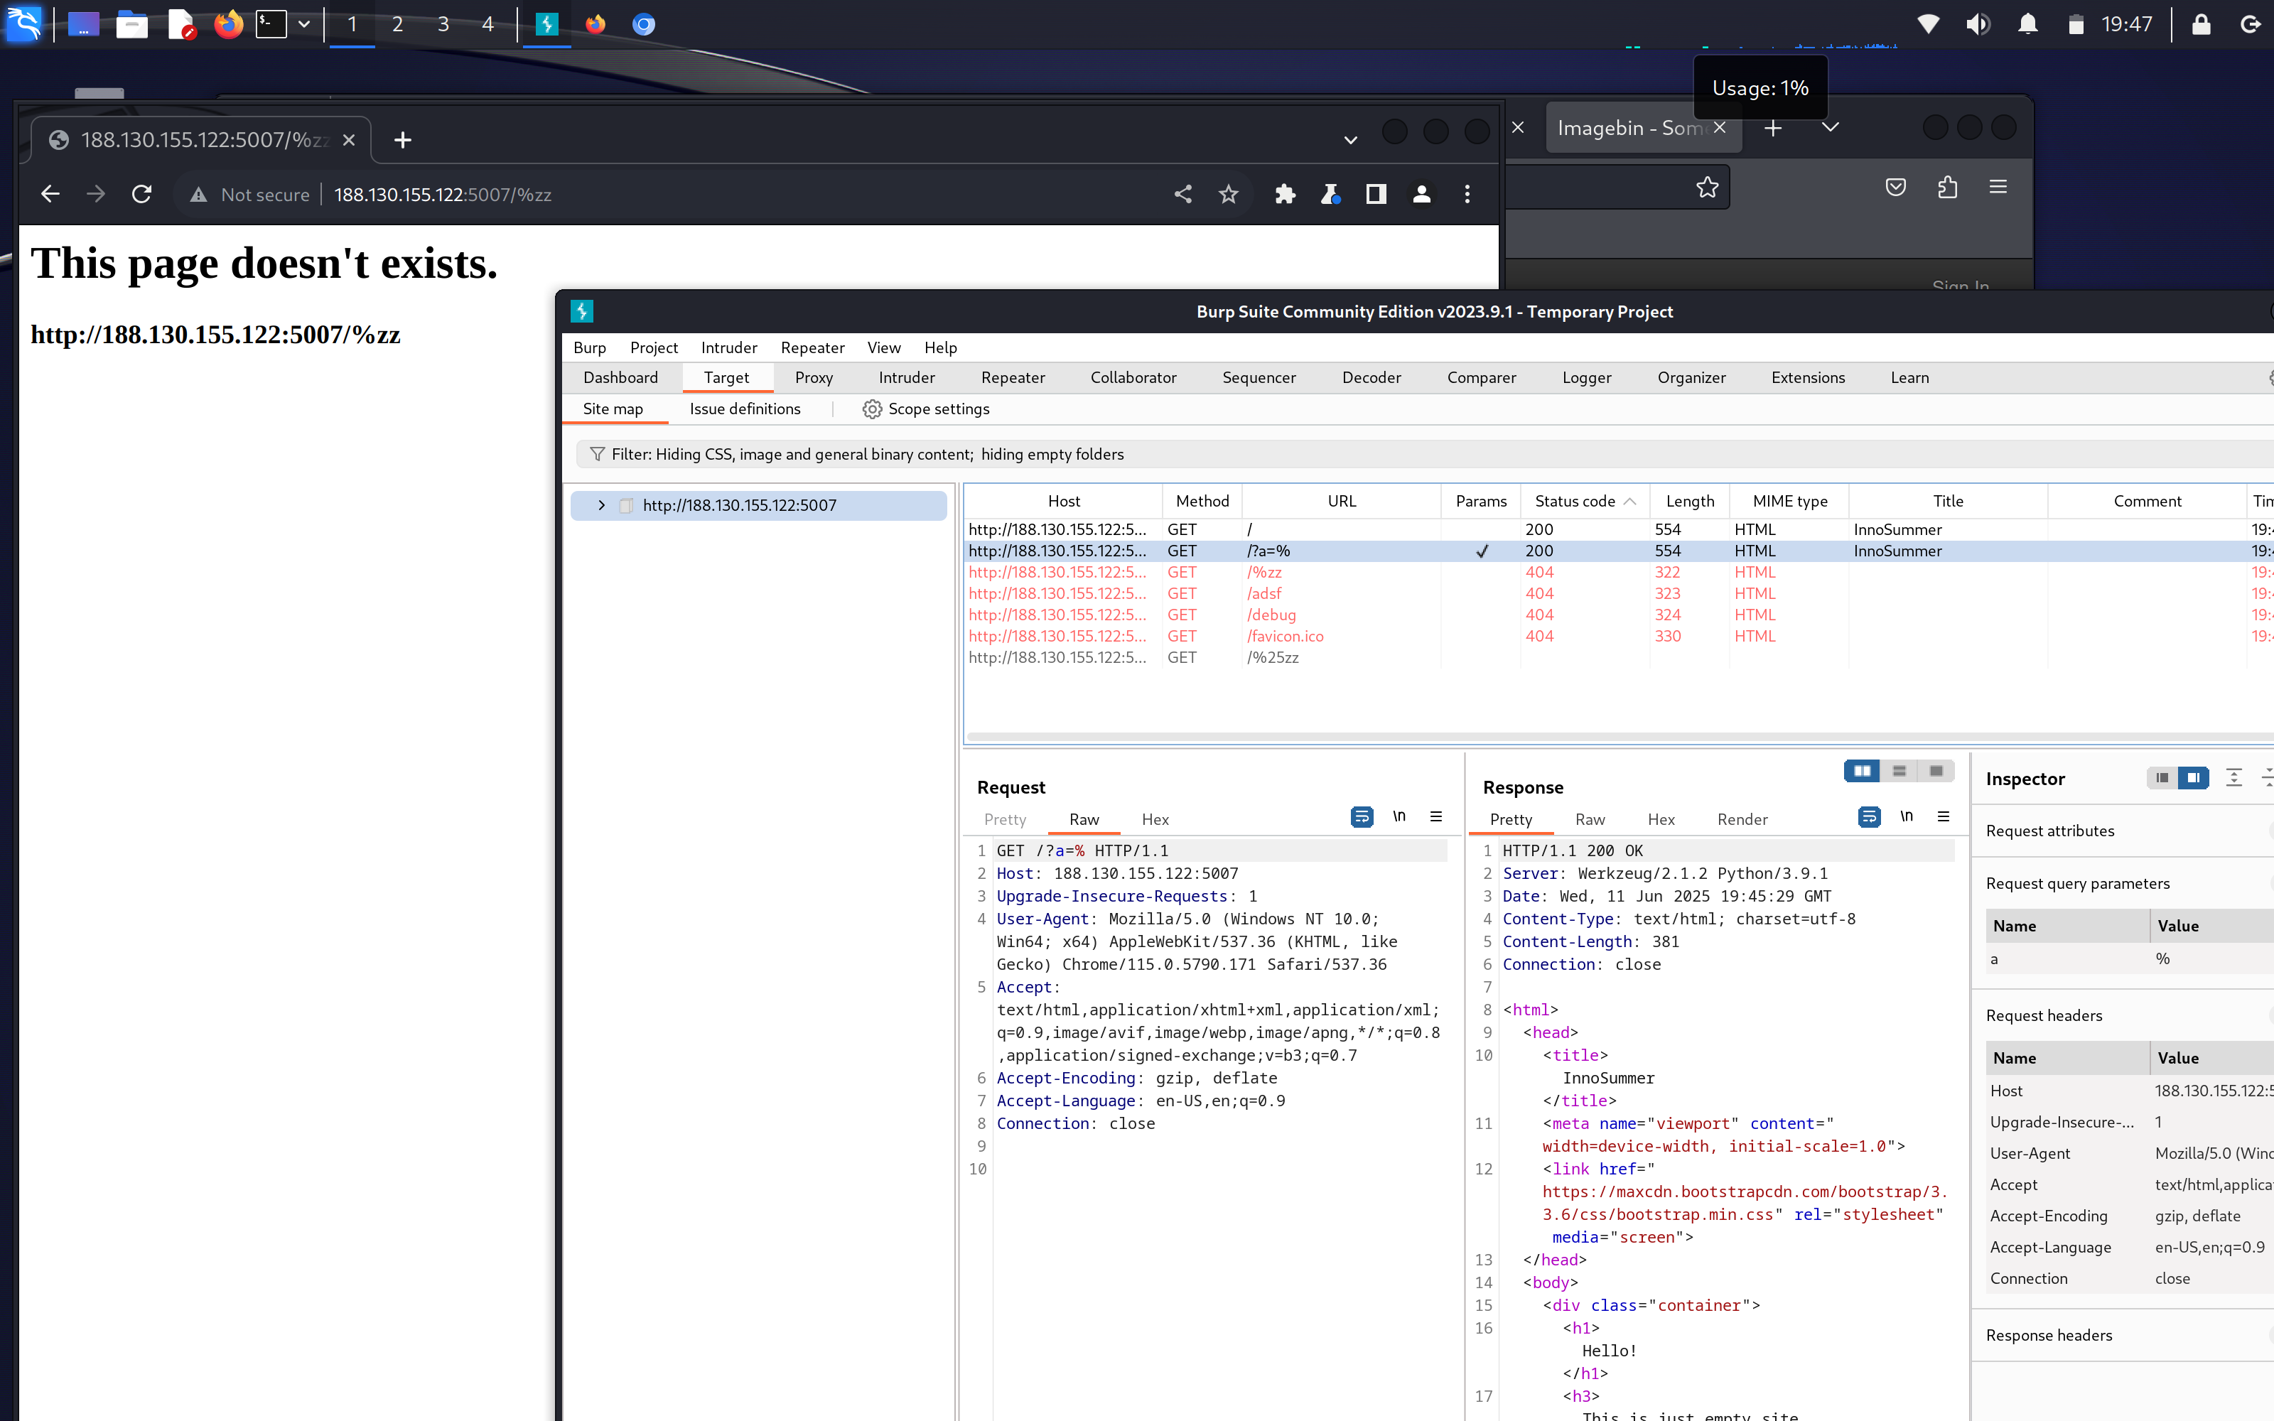This screenshot has height=1421, width=2274.
Task: Open Firefox extensions icon
Action: coord(1947,187)
